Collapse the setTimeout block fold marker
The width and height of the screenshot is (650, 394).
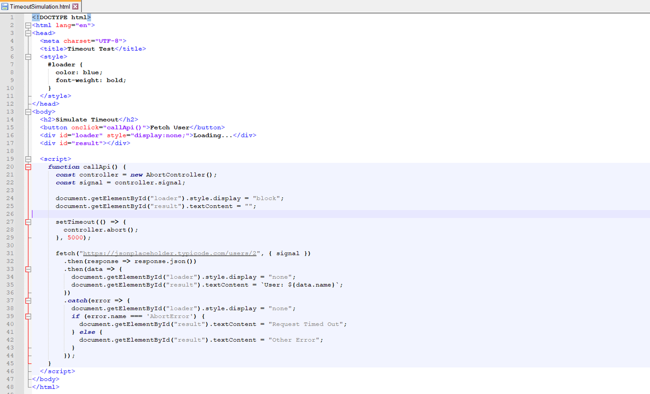pyautogui.click(x=28, y=222)
